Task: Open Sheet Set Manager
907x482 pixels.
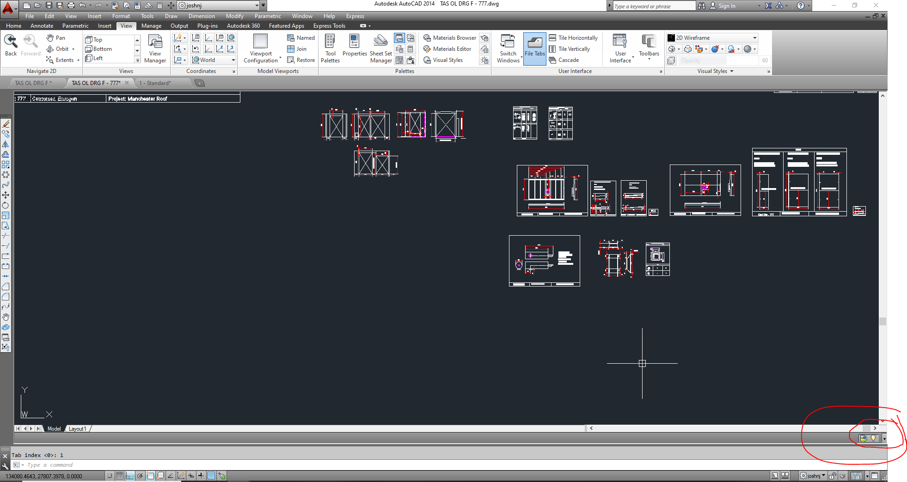Action: 381,49
